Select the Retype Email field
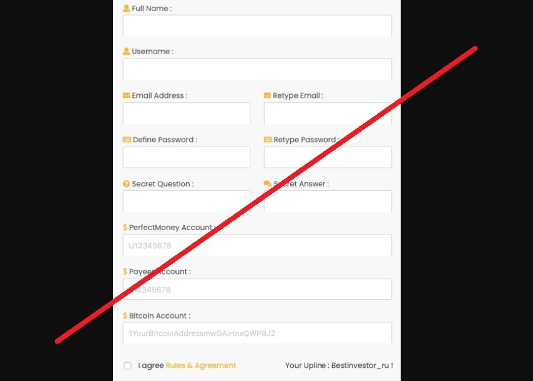Image resolution: width=533 pixels, height=381 pixels. (x=328, y=113)
